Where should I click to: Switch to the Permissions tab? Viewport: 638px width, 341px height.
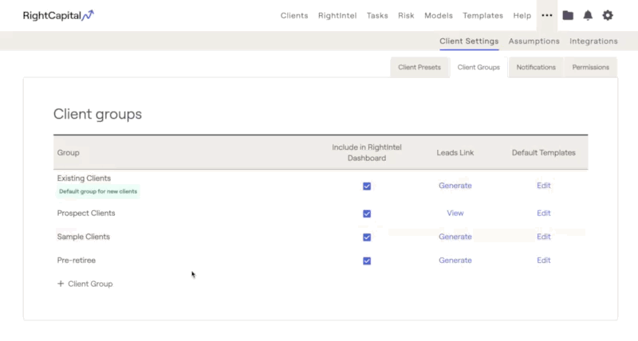point(591,67)
